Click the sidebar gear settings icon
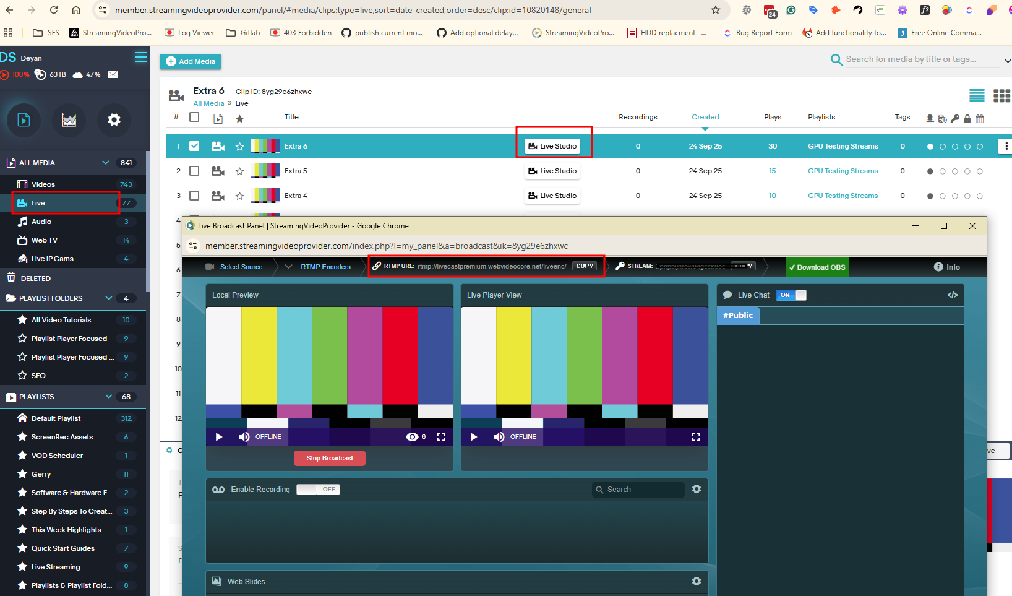1012x596 pixels. (x=114, y=120)
